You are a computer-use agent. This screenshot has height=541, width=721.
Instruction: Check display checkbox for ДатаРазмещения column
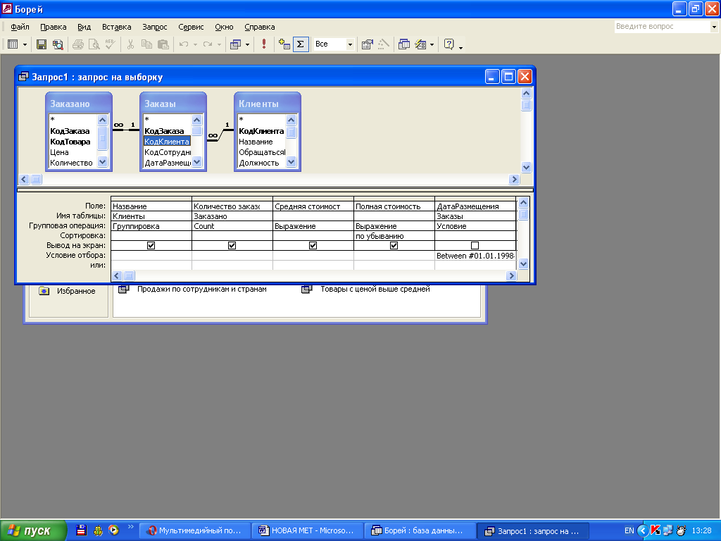475,246
